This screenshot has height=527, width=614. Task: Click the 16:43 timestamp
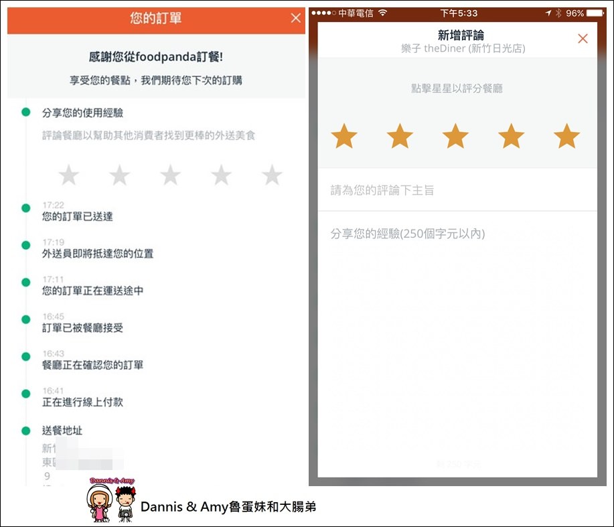(54, 354)
